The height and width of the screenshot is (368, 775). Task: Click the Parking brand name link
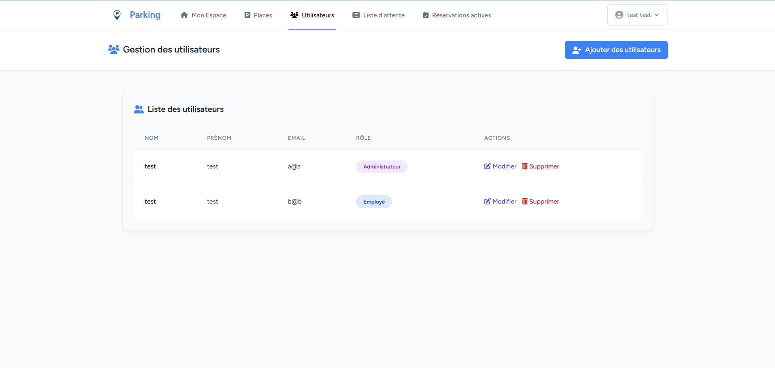coord(145,15)
